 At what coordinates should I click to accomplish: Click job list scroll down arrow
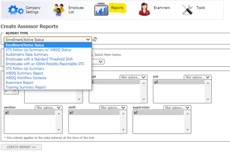tap(208, 99)
